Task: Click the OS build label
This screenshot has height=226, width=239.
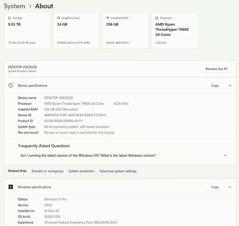Action: click(24, 217)
